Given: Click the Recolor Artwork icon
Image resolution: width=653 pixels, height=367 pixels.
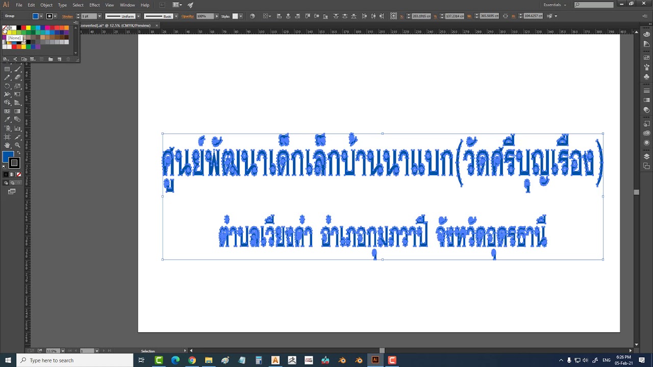Looking at the screenshot, I should [x=252, y=16].
